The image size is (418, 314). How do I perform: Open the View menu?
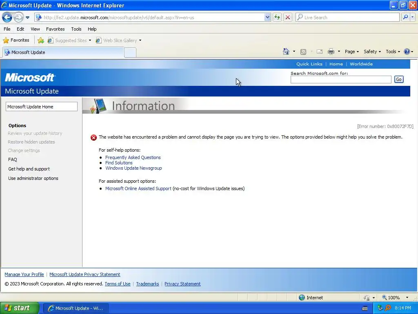[35, 29]
